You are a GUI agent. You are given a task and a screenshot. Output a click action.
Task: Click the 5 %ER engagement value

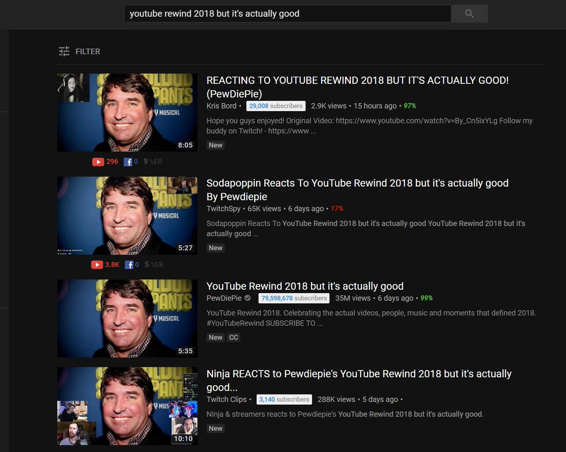[154, 264]
